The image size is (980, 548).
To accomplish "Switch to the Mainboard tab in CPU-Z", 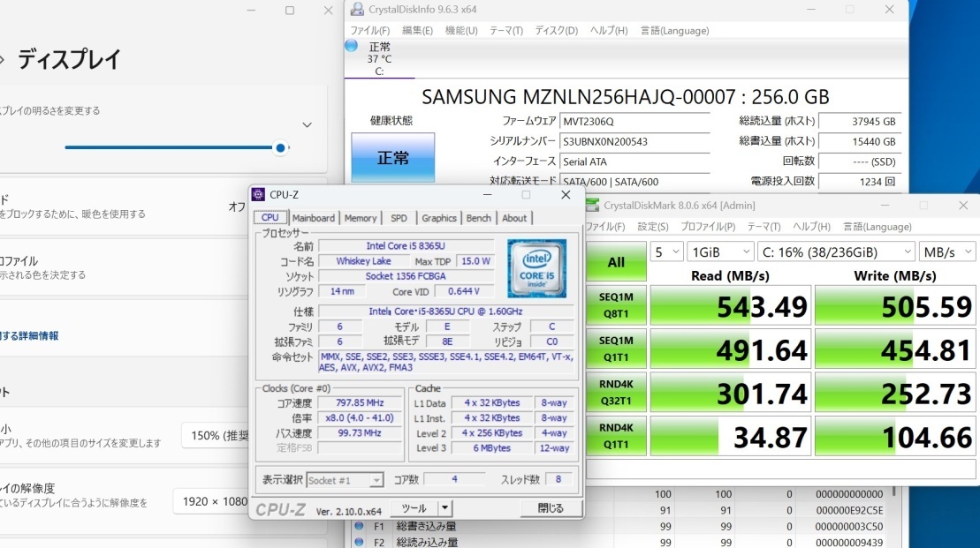I will point(314,217).
